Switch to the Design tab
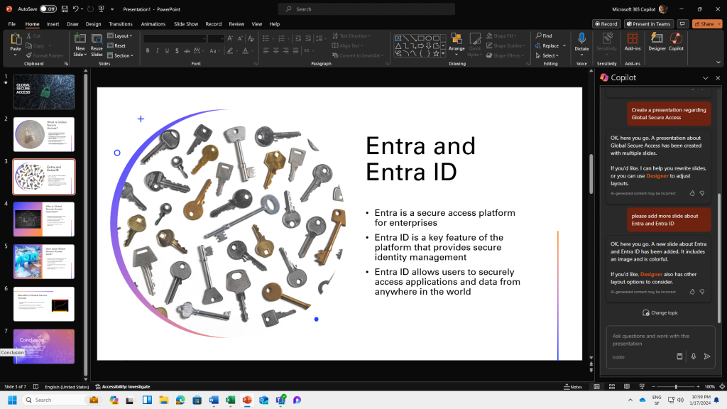 click(x=93, y=23)
